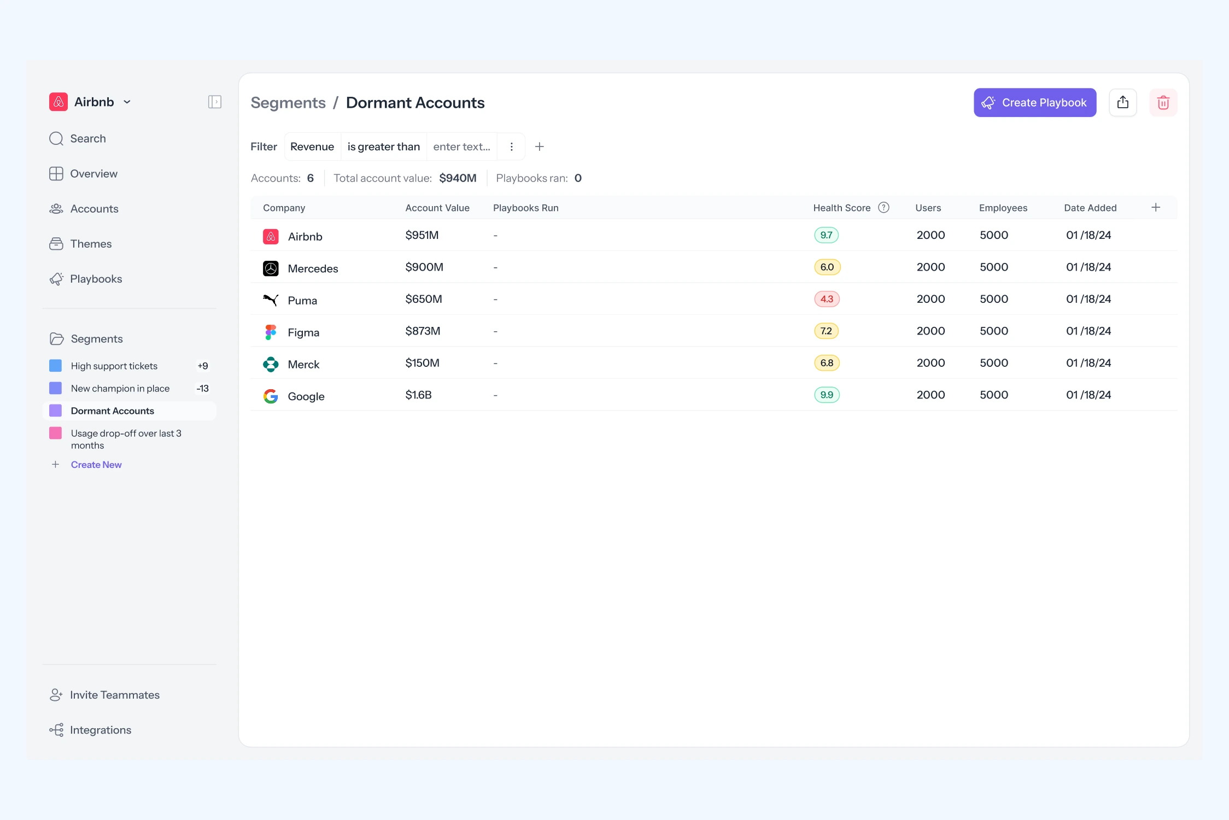This screenshot has height=820, width=1229.
Task: Click the Google company logo
Action: (271, 396)
